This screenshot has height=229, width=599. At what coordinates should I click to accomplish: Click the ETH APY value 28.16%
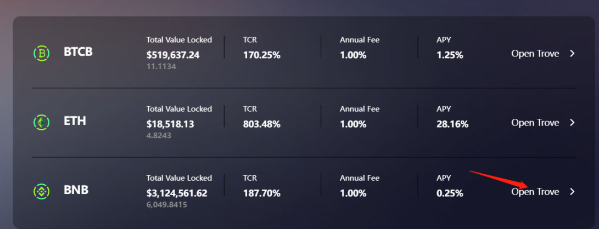tap(452, 124)
